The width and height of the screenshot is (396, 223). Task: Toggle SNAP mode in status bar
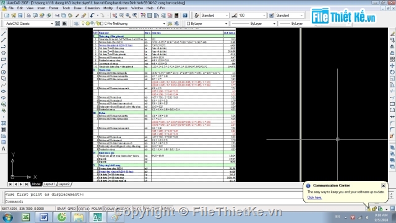61,209
